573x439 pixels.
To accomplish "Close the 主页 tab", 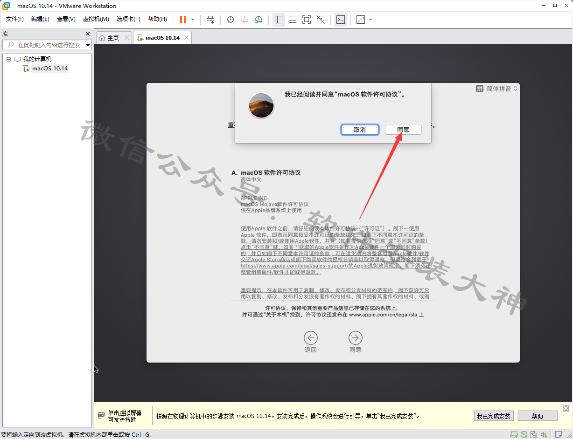I will coord(126,38).
